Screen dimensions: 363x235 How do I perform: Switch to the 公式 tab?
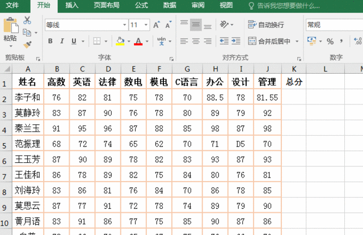tap(141, 5)
